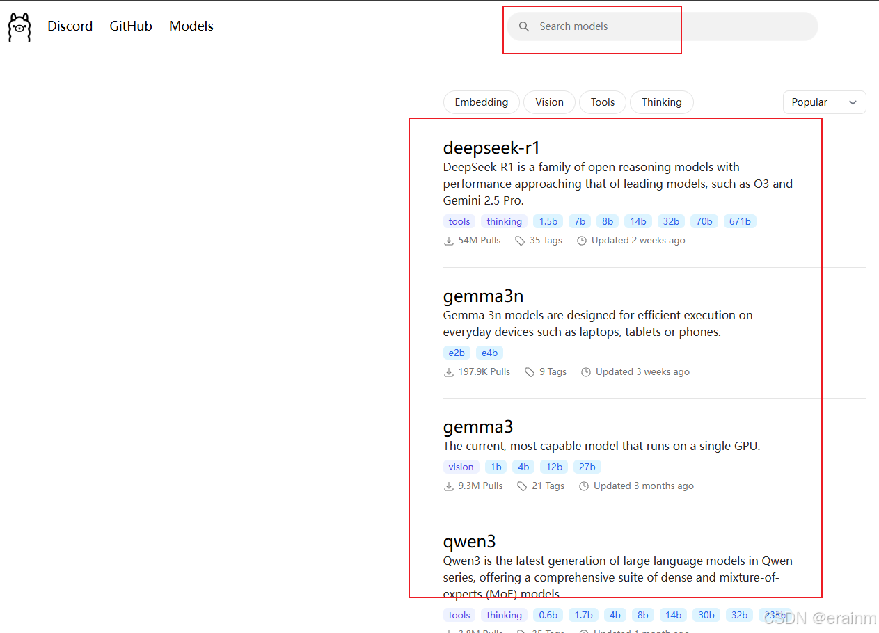Select deepseek-r1 1.5b size tag
This screenshot has height=633, width=879.
(548, 221)
